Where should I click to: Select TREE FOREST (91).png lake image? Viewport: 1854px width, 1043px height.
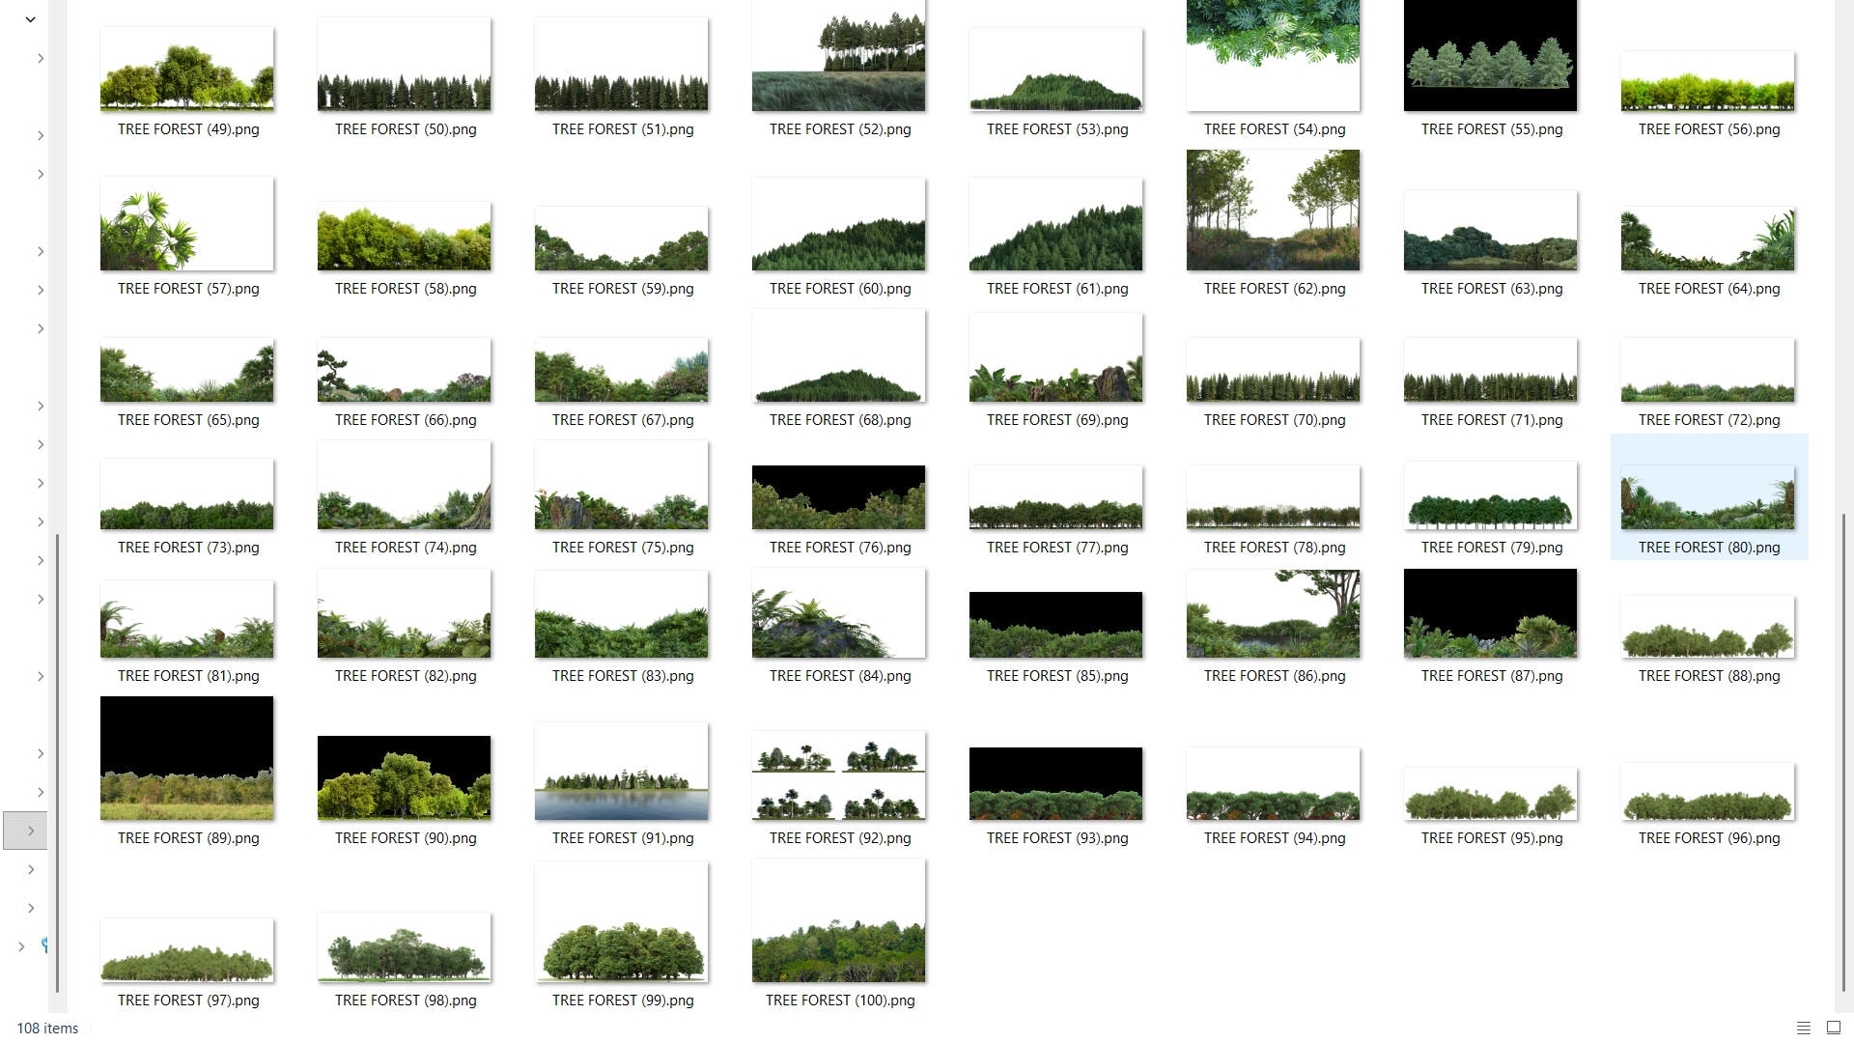(x=621, y=773)
